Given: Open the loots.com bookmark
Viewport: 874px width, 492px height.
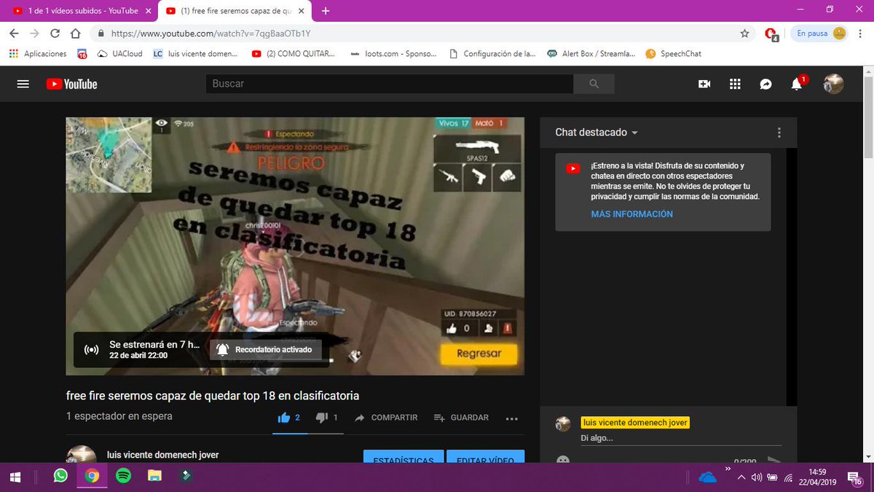Looking at the screenshot, I should [x=393, y=54].
